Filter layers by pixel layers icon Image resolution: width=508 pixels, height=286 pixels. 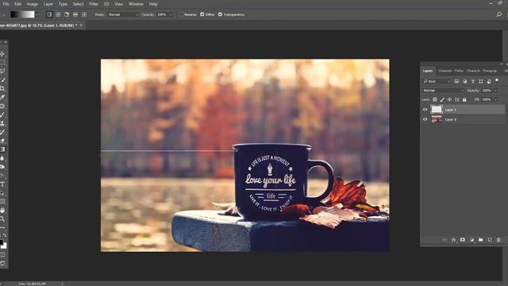click(x=457, y=81)
